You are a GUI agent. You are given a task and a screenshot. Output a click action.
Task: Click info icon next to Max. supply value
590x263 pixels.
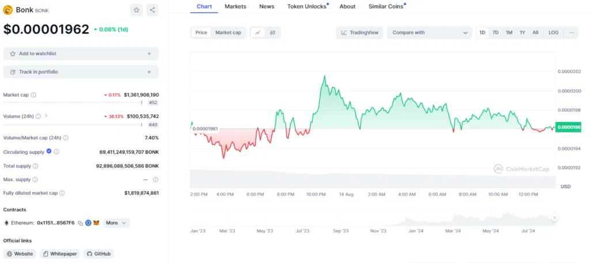click(x=156, y=180)
